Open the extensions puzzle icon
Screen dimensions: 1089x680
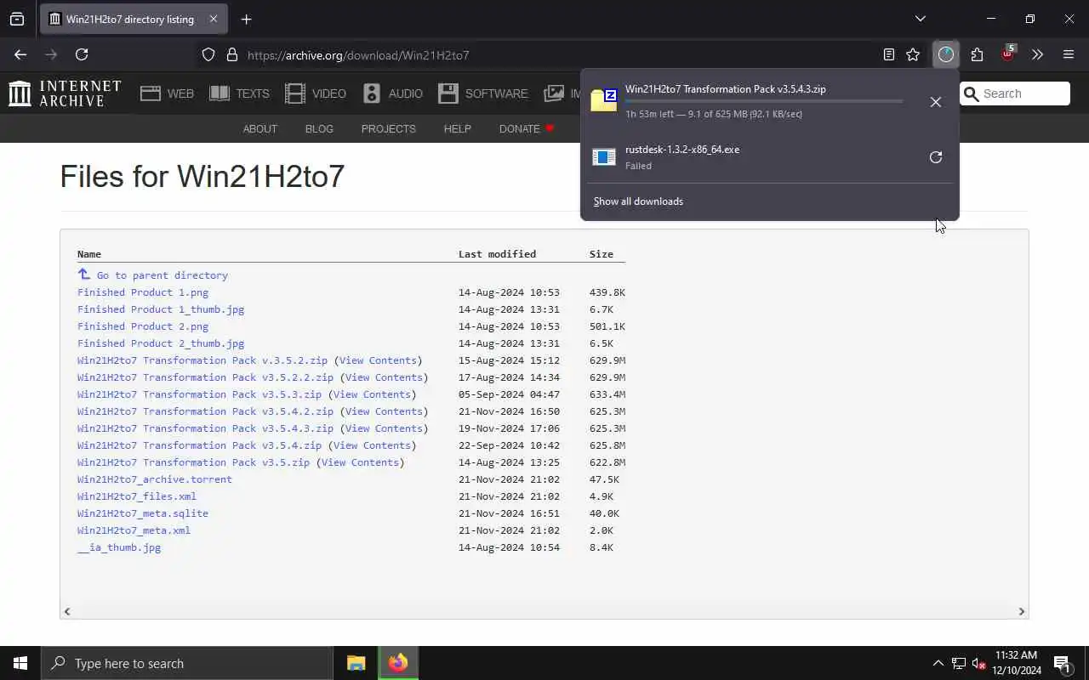(x=977, y=54)
